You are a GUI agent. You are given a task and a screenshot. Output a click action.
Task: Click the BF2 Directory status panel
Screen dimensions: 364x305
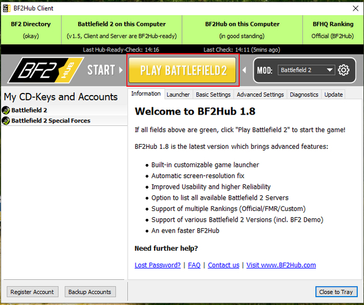[31, 30]
